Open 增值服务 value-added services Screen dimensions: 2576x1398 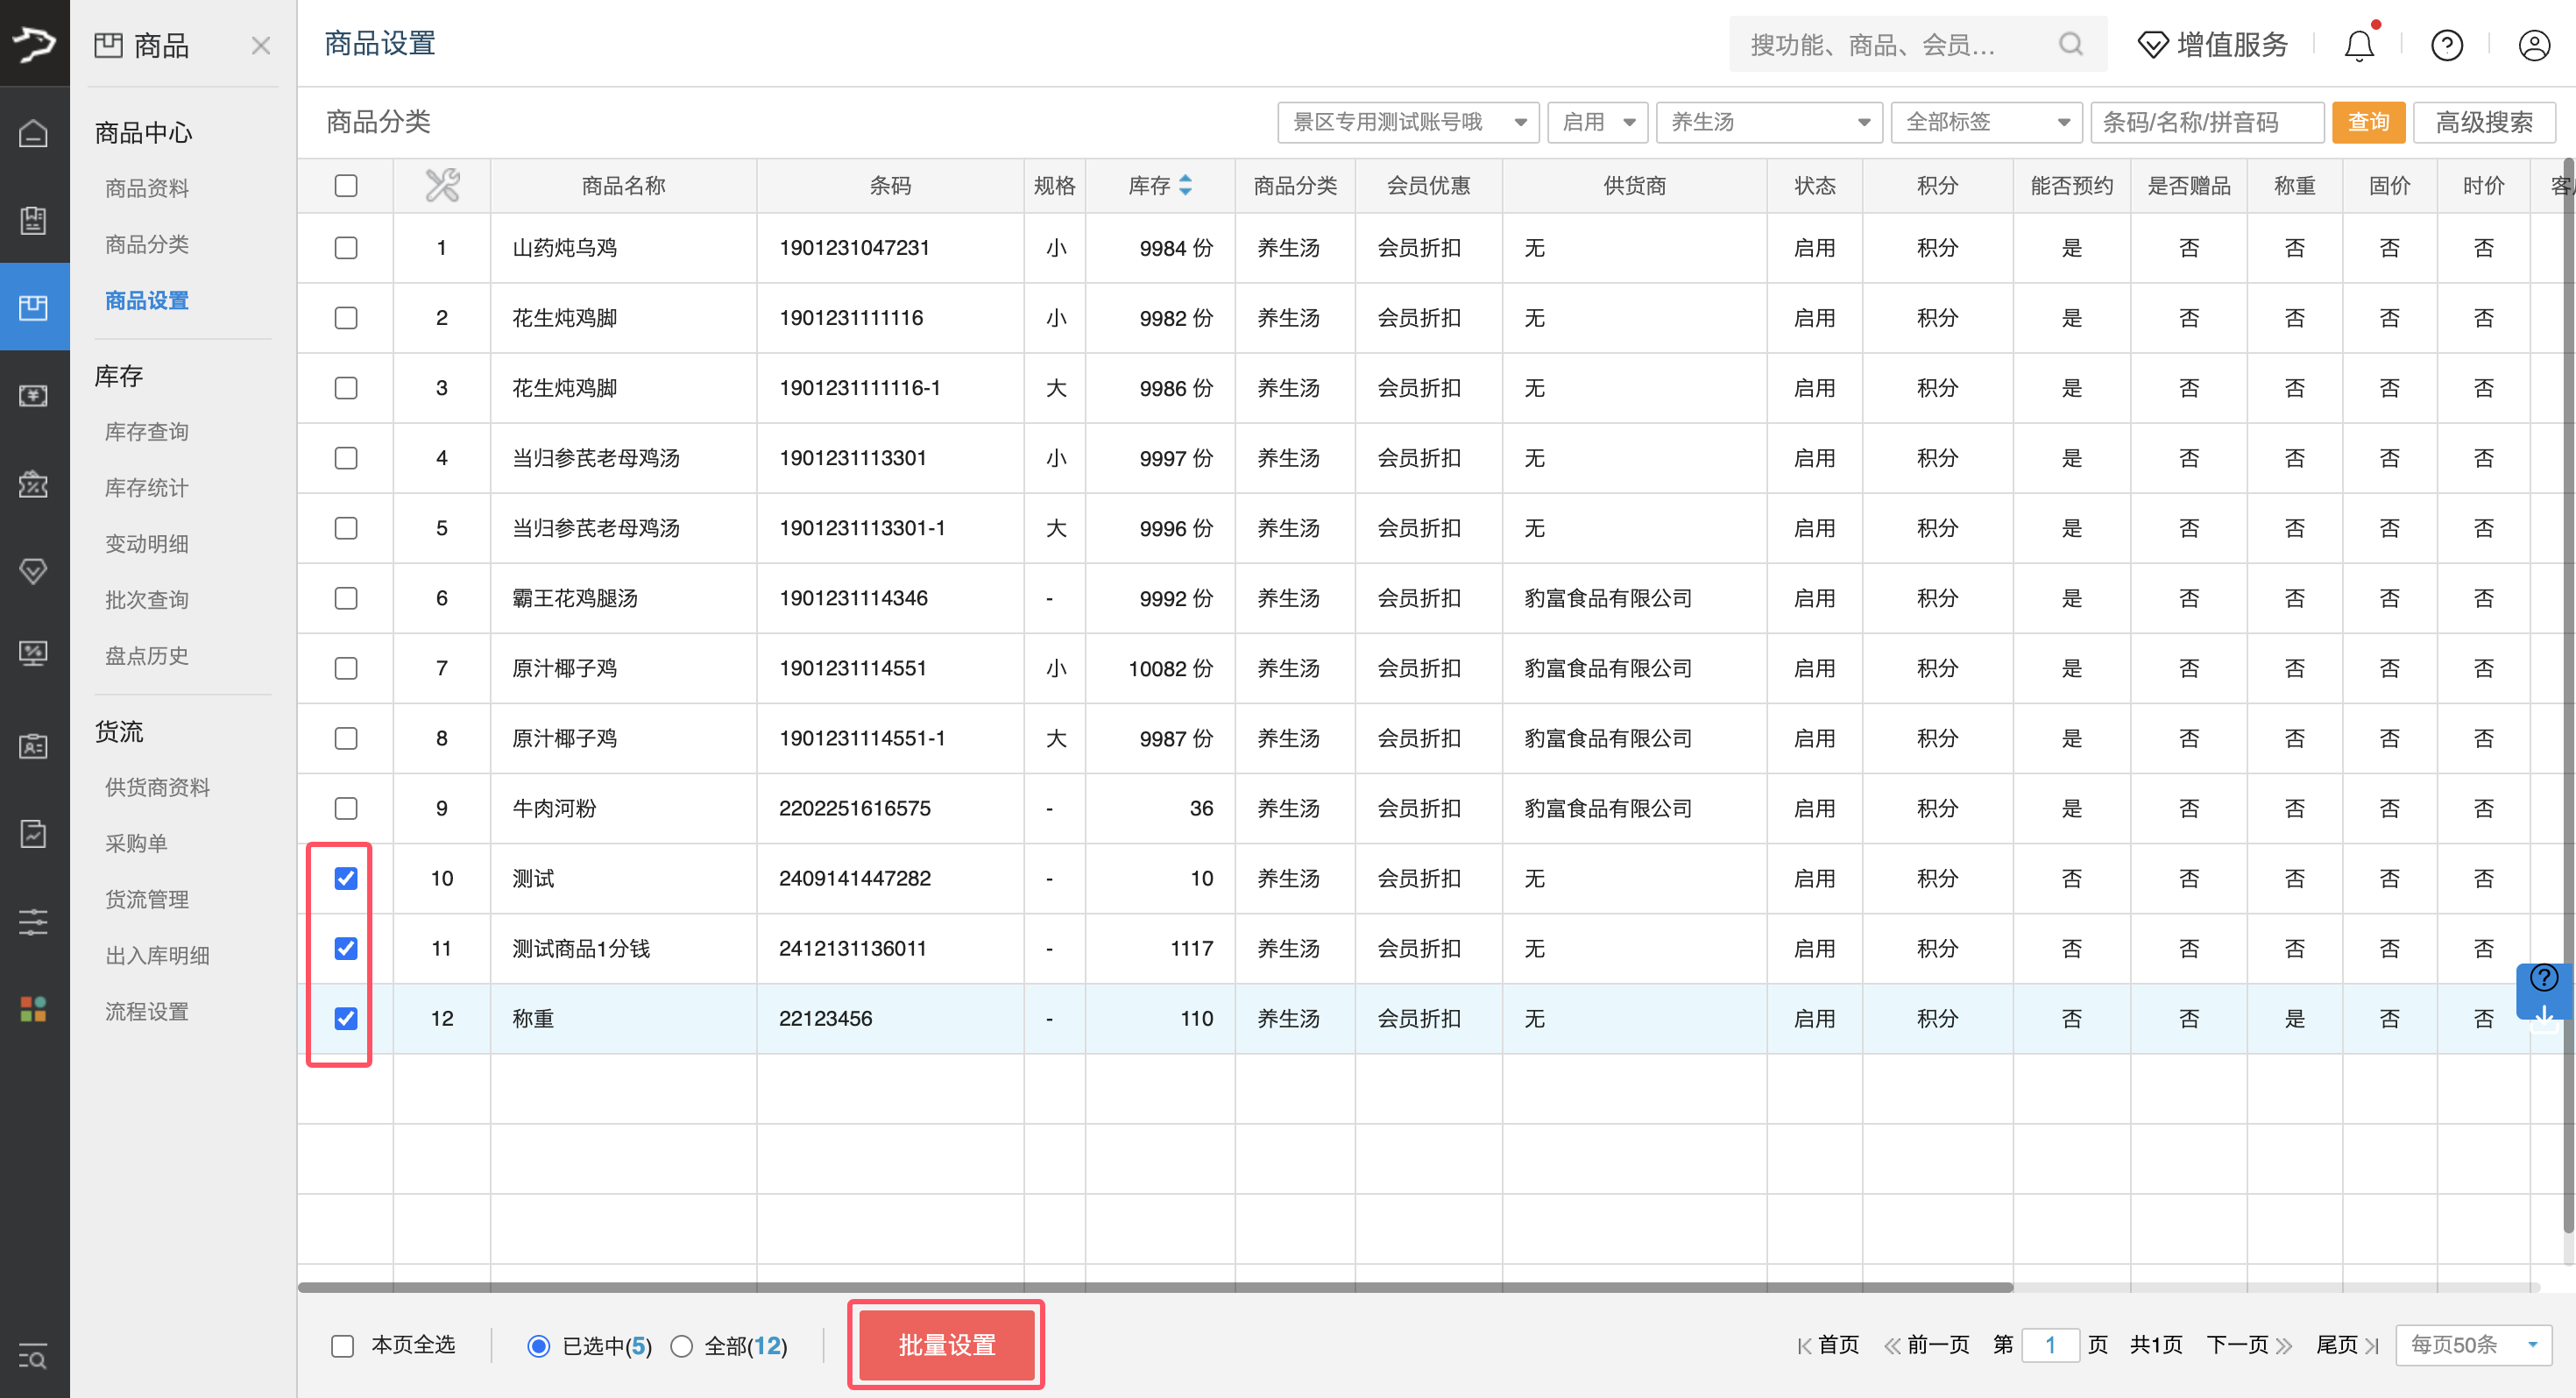2213,44
